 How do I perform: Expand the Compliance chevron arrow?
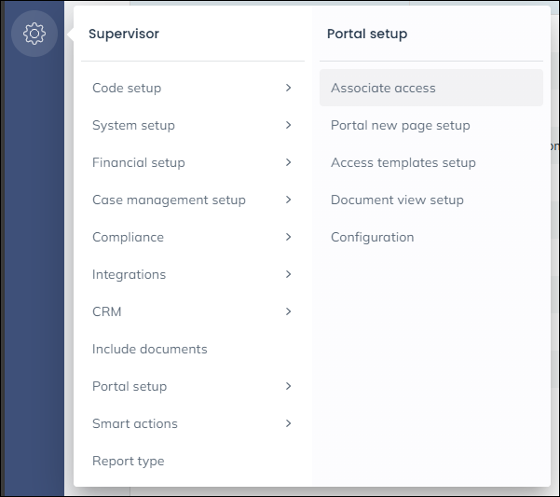pos(289,237)
